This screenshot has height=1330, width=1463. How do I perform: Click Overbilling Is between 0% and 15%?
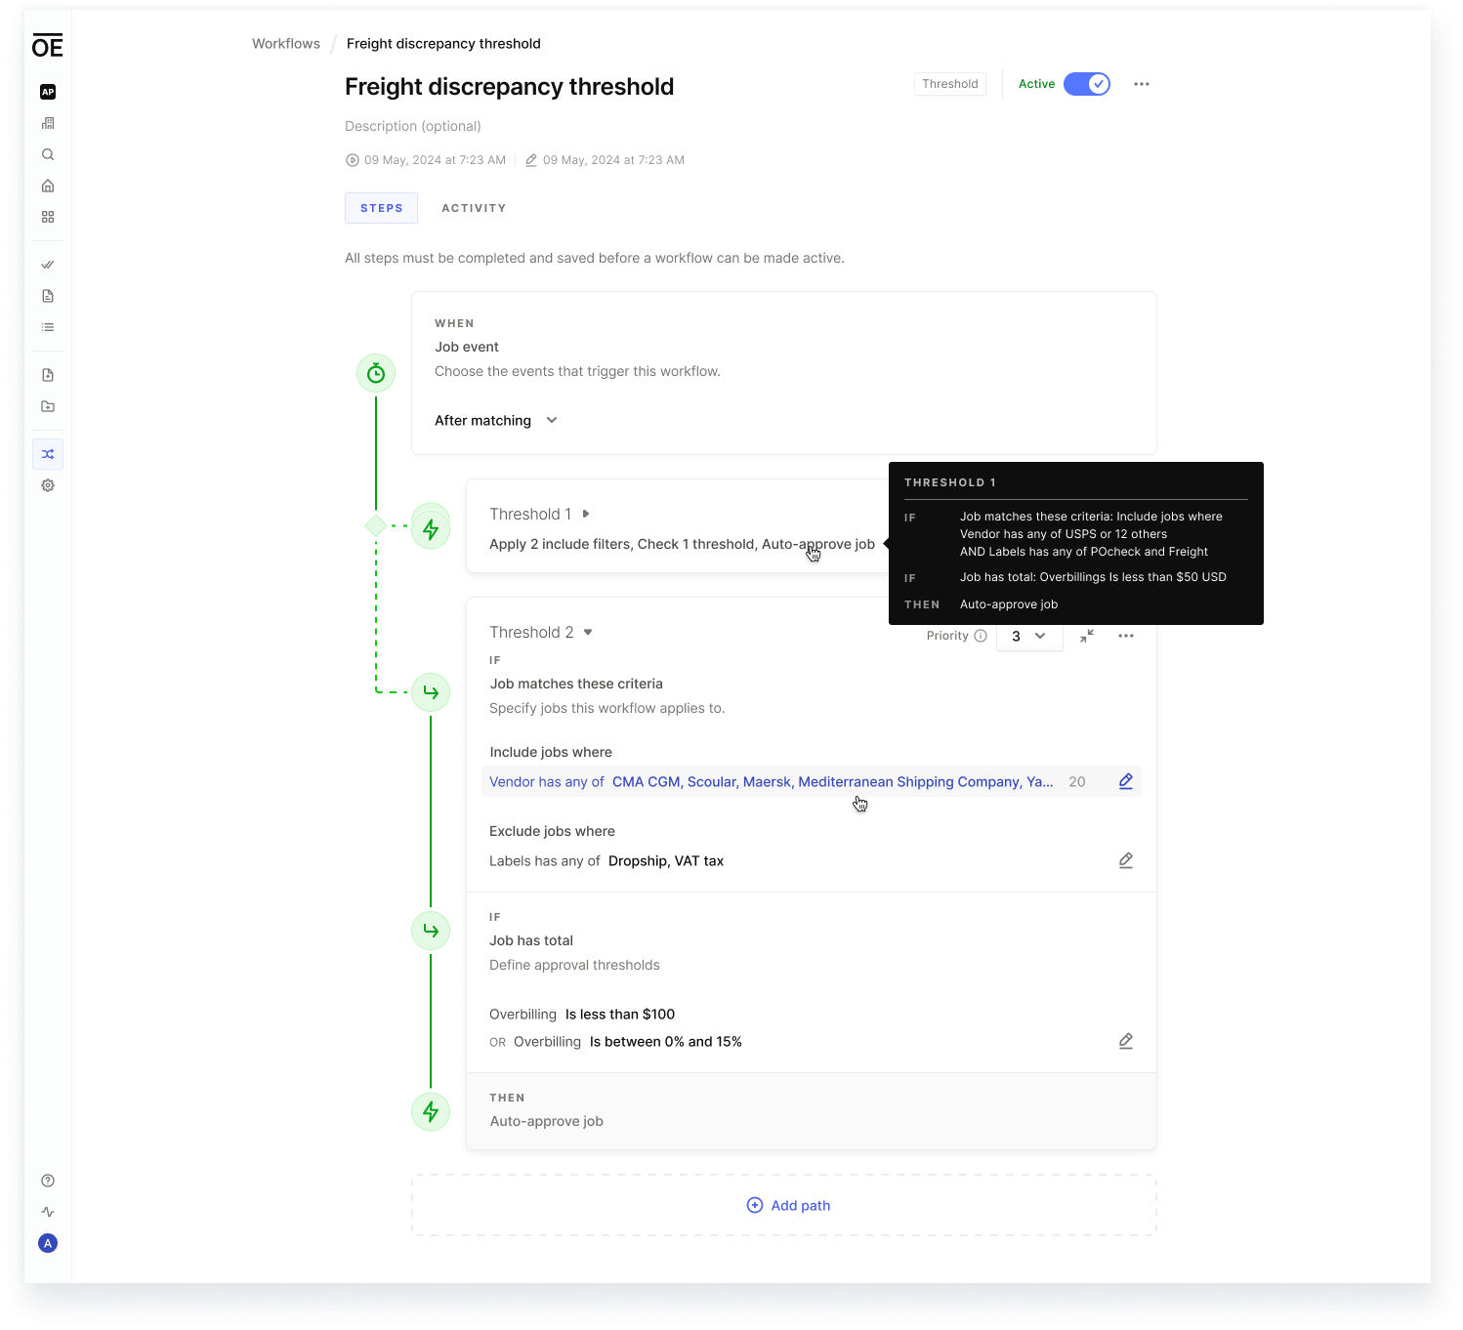point(628,1042)
